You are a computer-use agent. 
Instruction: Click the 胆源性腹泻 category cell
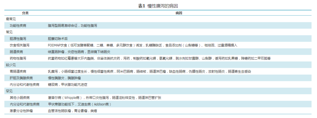click(18, 39)
